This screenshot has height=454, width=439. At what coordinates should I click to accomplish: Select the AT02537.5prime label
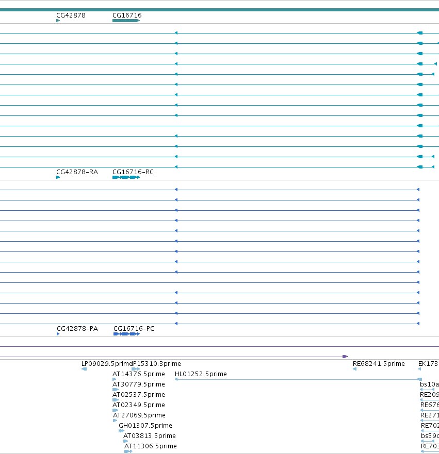[x=139, y=395]
